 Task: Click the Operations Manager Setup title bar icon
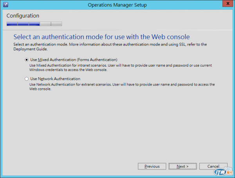pyautogui.click(x=5, y=5)
